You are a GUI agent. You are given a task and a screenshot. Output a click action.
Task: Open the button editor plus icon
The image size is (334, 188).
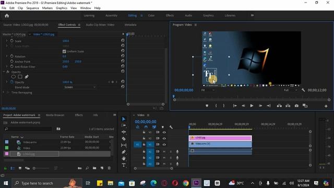[x=326, y=106]
